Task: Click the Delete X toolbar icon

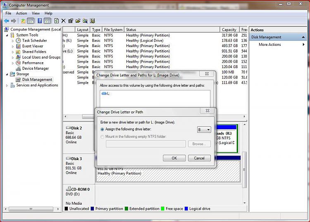Action: (x=64, y=21)
